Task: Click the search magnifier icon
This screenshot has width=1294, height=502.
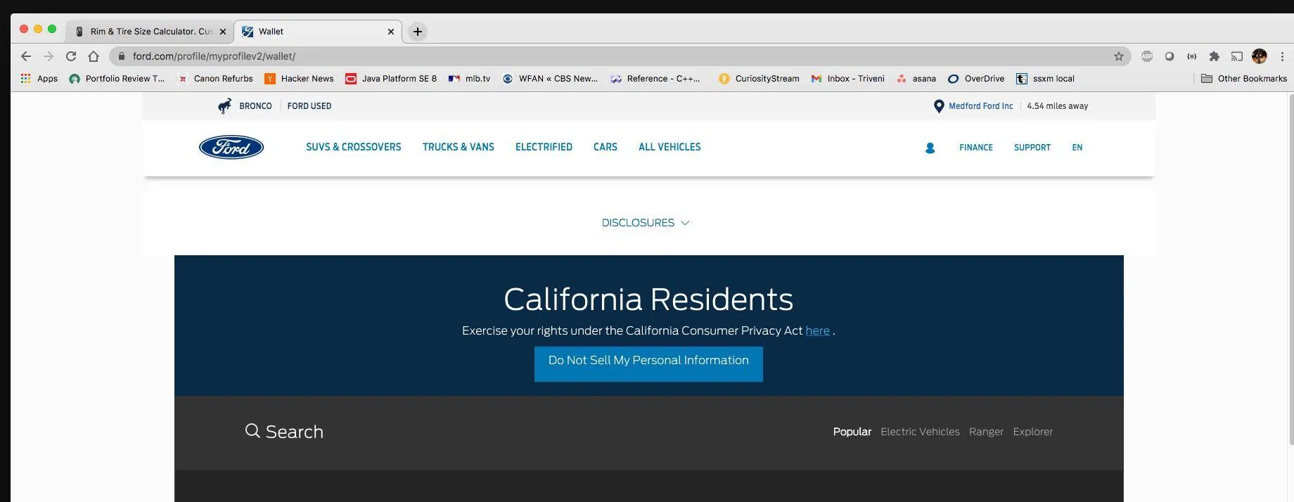Action: point(252,430)
